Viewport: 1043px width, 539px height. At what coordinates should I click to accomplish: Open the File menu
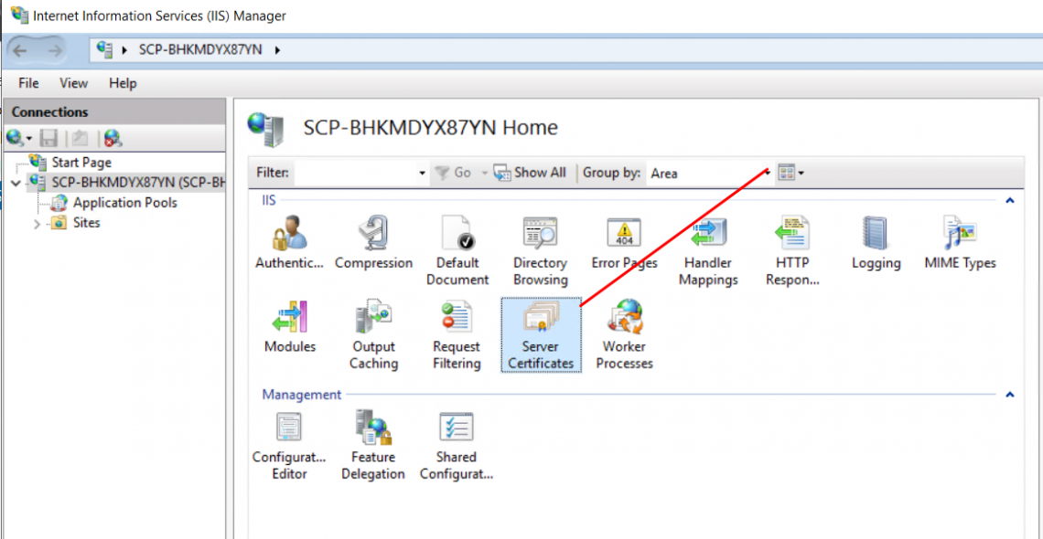pyautogui.click(x=28, y=83)
